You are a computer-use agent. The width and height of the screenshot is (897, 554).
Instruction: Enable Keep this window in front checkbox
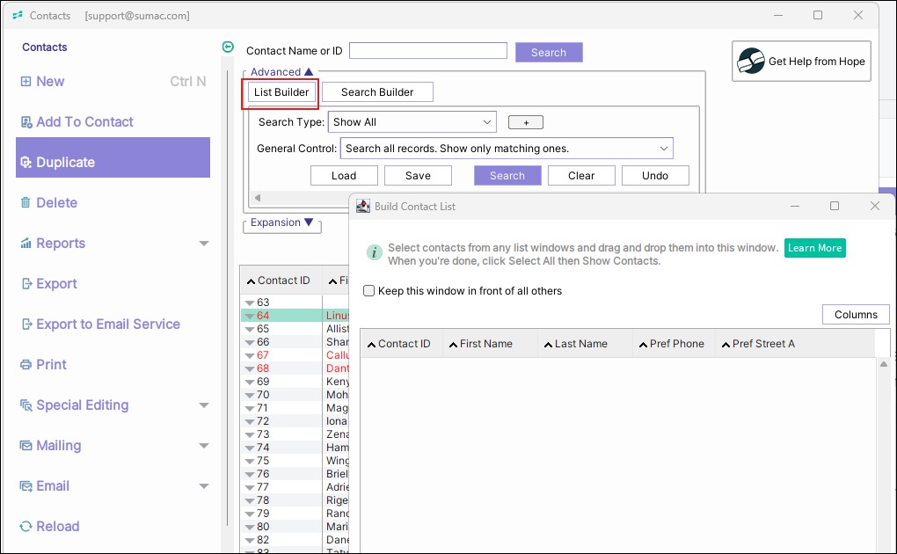(x=369, y=291)
